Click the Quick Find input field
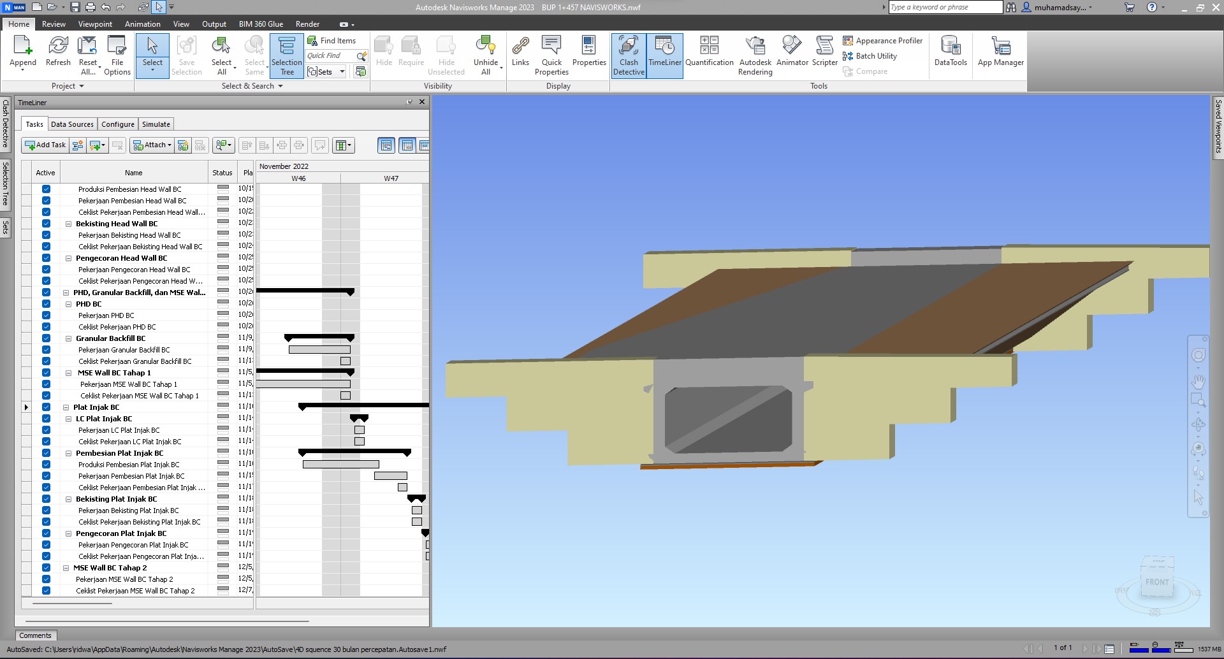1224x659 pixels. click(331, 56)
